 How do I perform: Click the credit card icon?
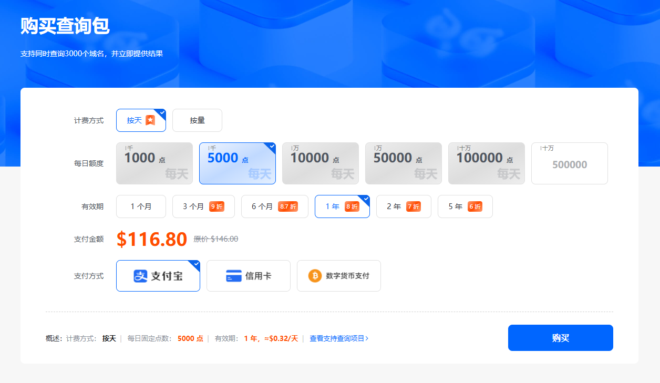(x=234, y=276)
